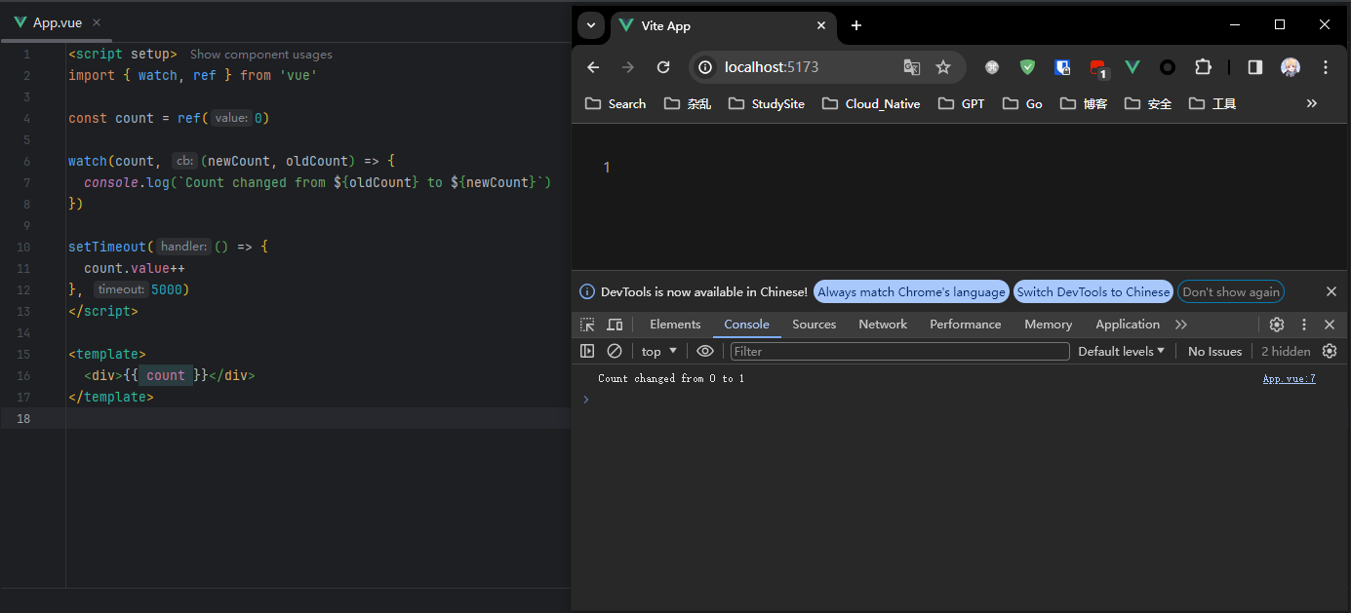The image size is (1351, 613).
Task: Open the Extensions puzzle menu
Action: pyautogui.click(x=1203, y=67)
